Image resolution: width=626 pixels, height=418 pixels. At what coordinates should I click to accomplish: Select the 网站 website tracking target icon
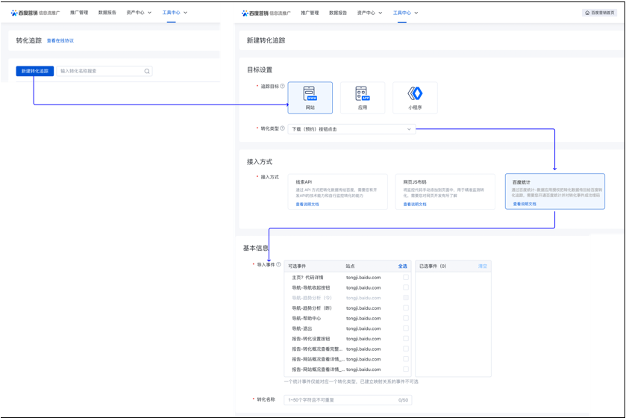point(310,97)
